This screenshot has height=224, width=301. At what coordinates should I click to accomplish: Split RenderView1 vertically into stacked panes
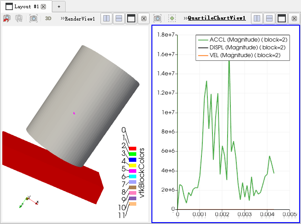(x=118, y=19)
